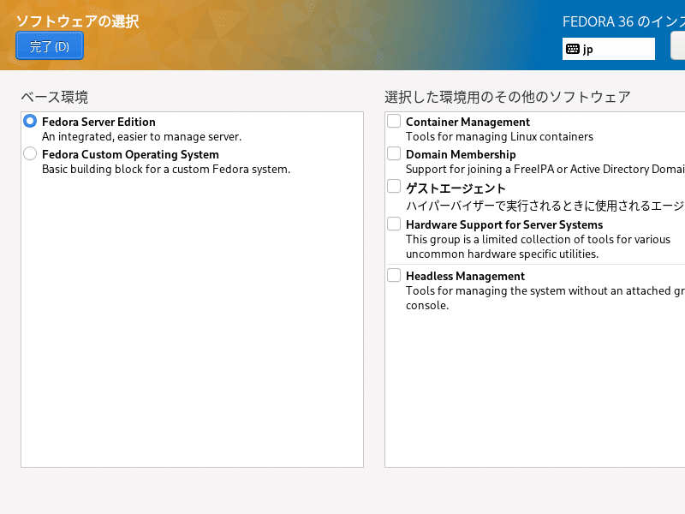Click the 'Fedora Server Edition' label
Viewport: 685px width, 514px height.
(98, 122)
